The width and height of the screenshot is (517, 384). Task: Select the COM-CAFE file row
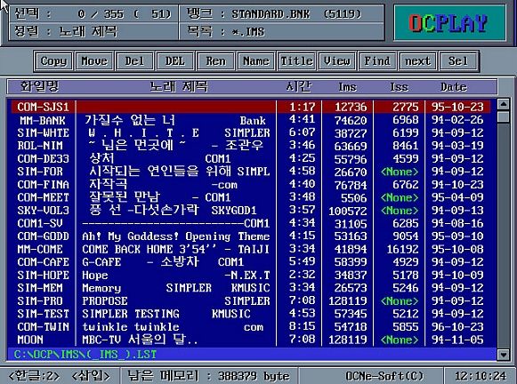point(251,262)
